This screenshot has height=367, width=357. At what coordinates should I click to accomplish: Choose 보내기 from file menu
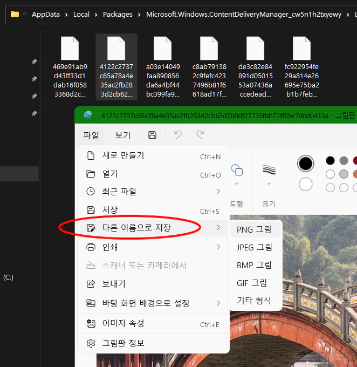(153, 284)
